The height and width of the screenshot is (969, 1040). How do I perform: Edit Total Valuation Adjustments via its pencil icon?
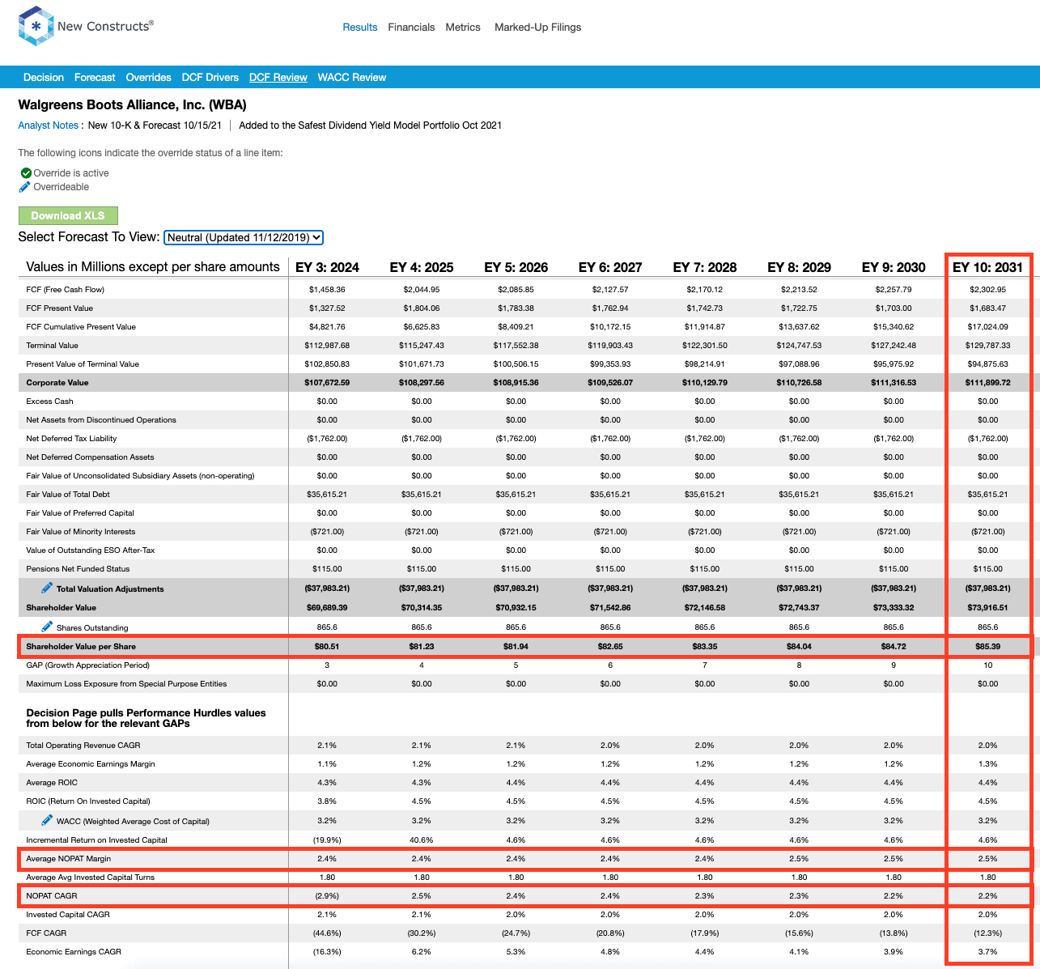(47, 588)
